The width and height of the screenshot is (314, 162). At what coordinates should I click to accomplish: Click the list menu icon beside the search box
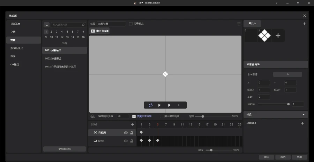pyautogui.click(x=46, y=25)
